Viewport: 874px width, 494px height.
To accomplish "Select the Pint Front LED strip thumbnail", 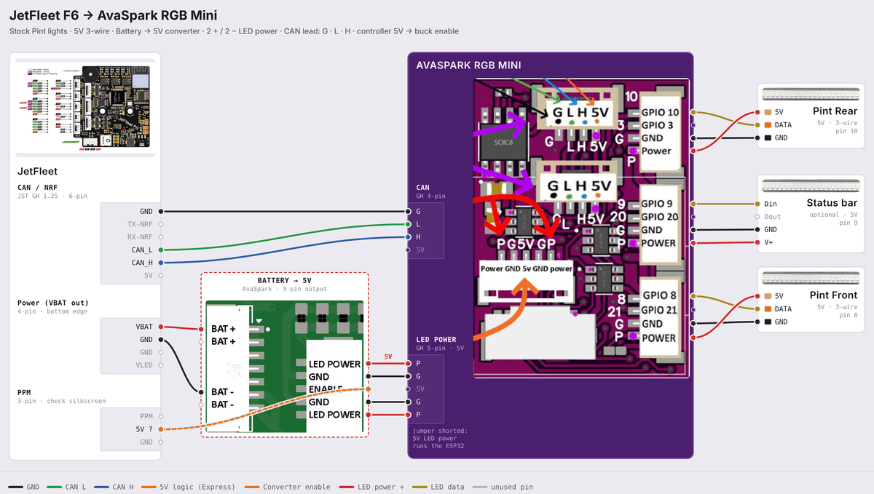I will (809, 279).
